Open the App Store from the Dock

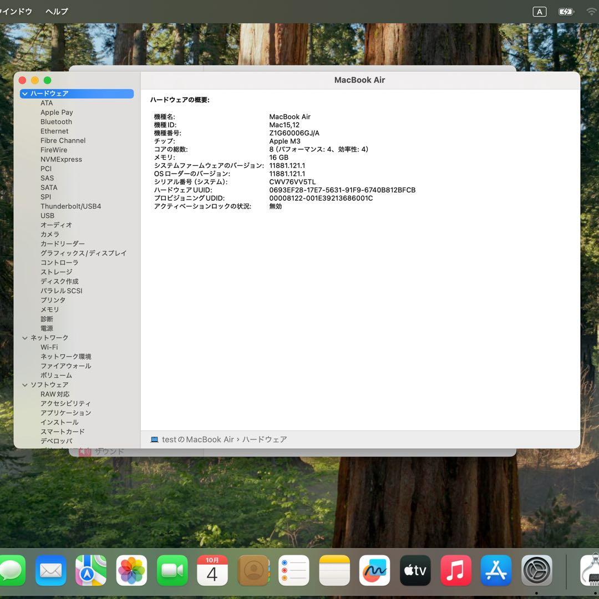496,570
